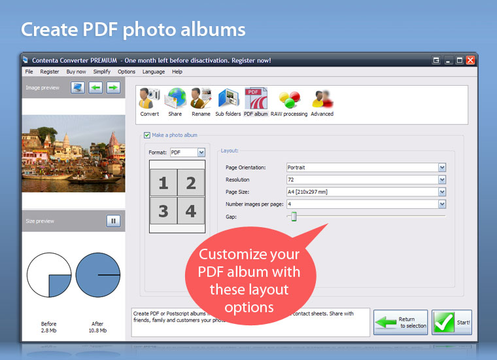
Task: Select the Sub folders tool
Action: pos(228,102)
